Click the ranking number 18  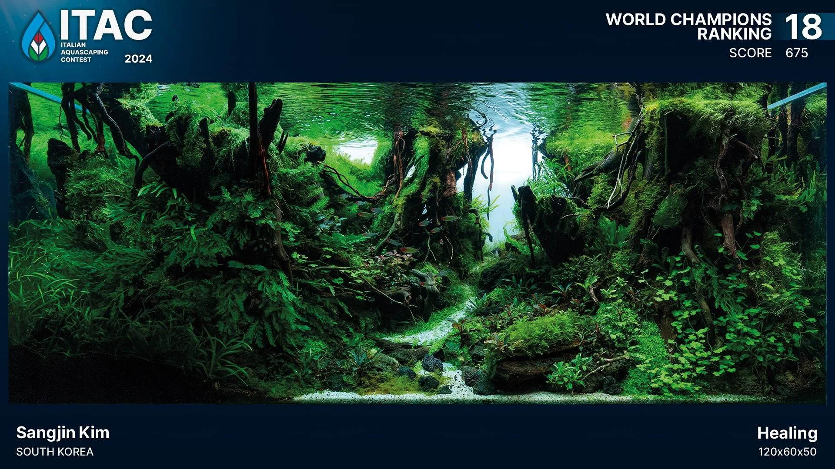(803, 27)
